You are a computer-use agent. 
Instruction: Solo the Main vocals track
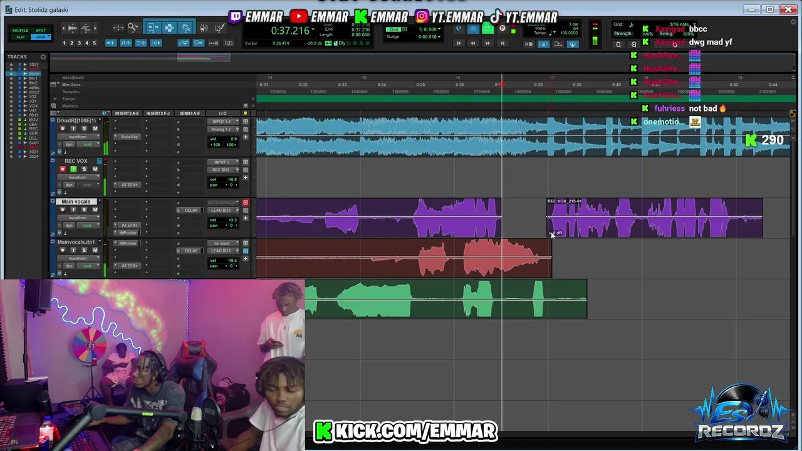click(x=84, y=210)
